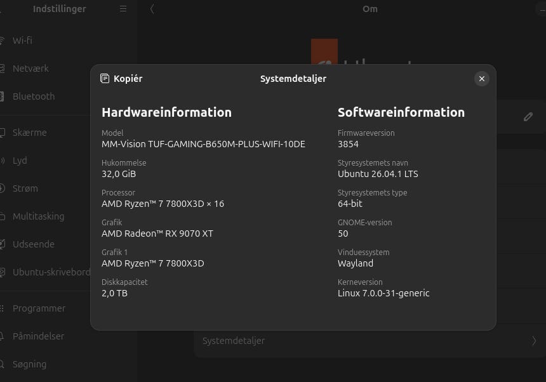This screenshot has width=546, height=382.
Task: Click the GNOME version value 50
Action: click(x=343, y=234)
